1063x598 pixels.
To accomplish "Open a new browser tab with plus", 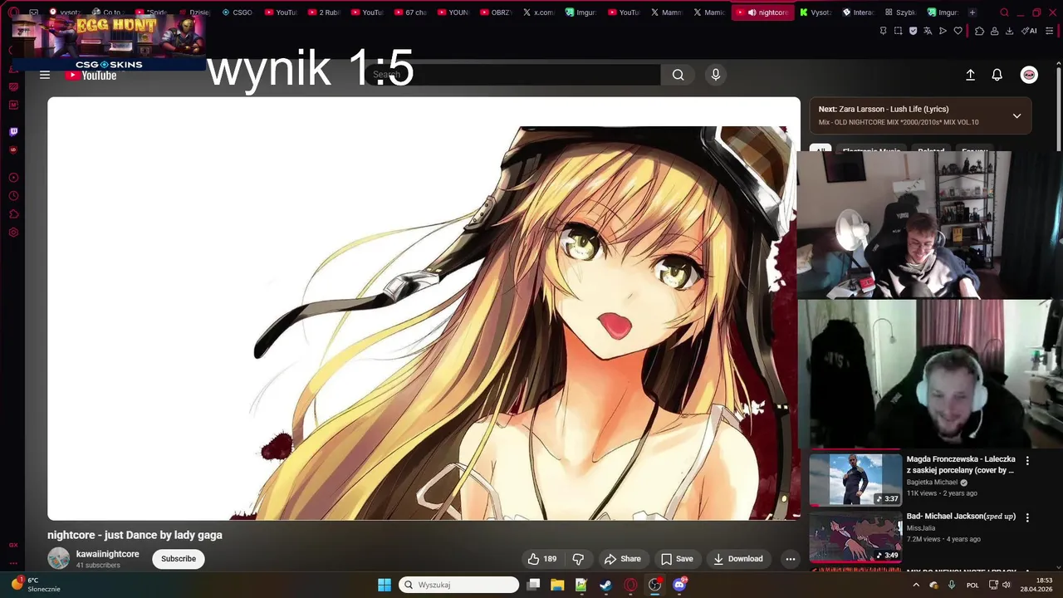I will [x=972, y=12].
